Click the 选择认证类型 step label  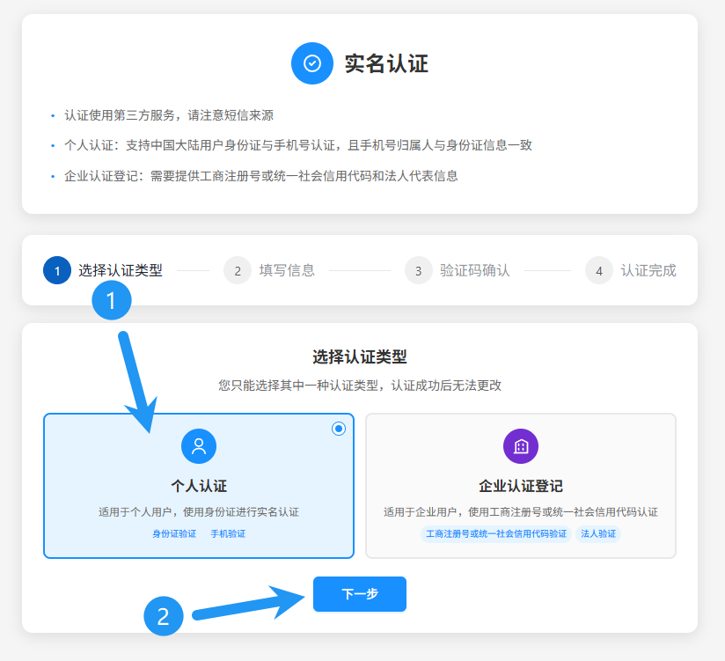pyautogui.click(x=121, y=270)
